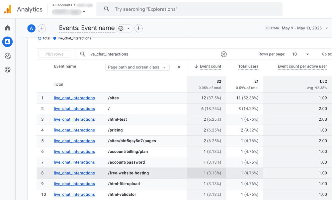The width and height of the screenshot is (332, 200).
Task: Click the add filter plus after report title
Action: point(139,28)
